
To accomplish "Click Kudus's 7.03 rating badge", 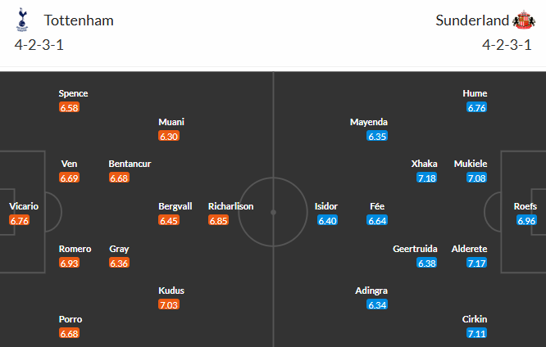I will [169, 304].
